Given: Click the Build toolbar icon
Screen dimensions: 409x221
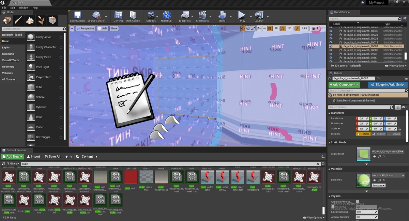Looking at the screenshot, I should pyautogui.click(x=222, y=15).
